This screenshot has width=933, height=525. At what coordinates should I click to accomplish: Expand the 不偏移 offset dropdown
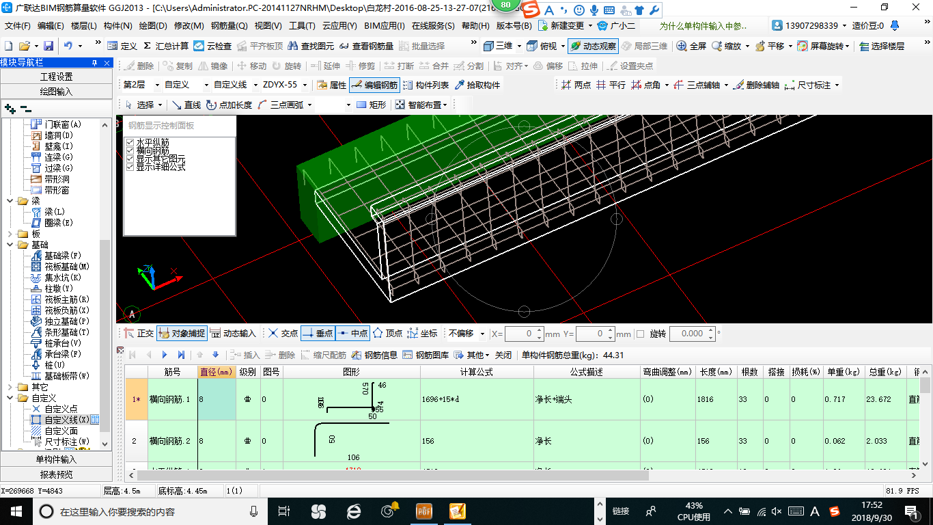[x=483, y=334]
